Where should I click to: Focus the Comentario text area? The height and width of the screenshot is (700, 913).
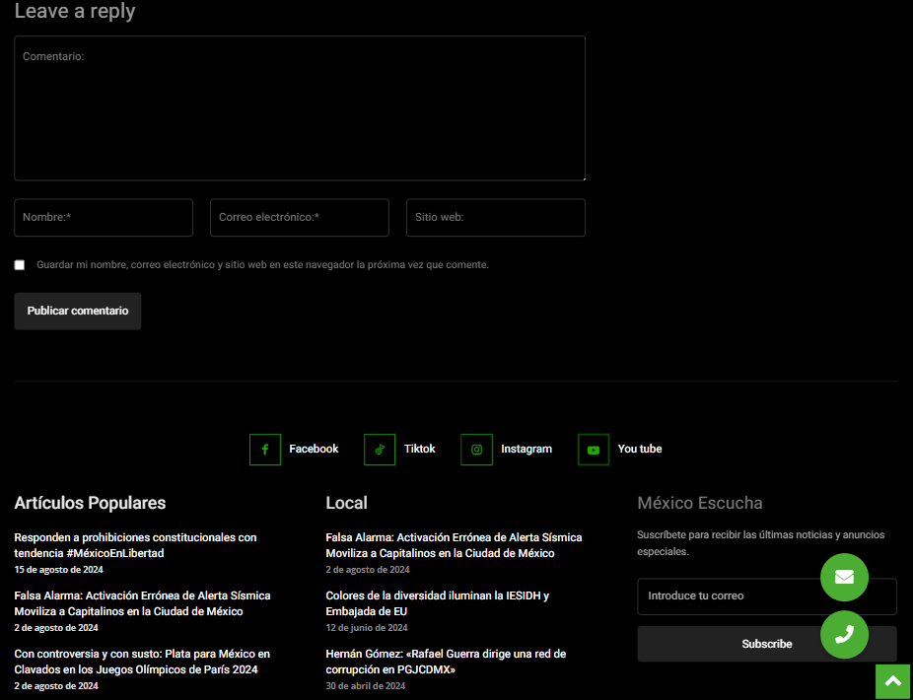pos(300,108)
